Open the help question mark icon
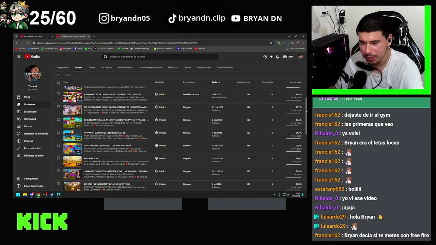The image size is (436, 245). pyautogui.click(x=265, y=57)
